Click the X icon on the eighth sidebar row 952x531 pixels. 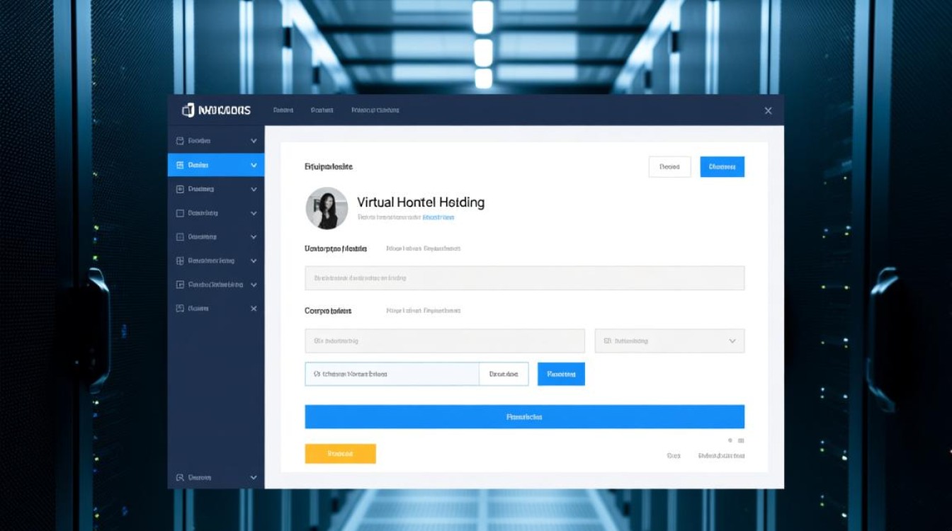(x=254, y=309)
